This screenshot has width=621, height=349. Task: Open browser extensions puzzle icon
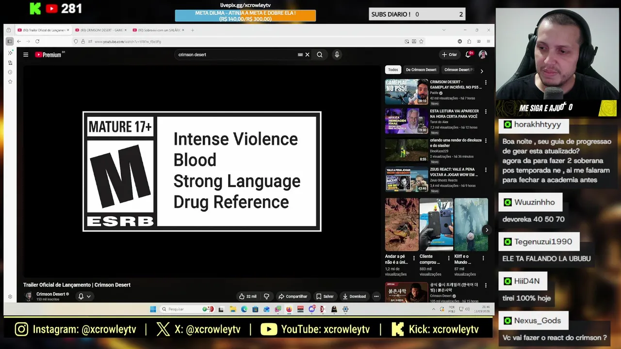(x=469, y=42)
